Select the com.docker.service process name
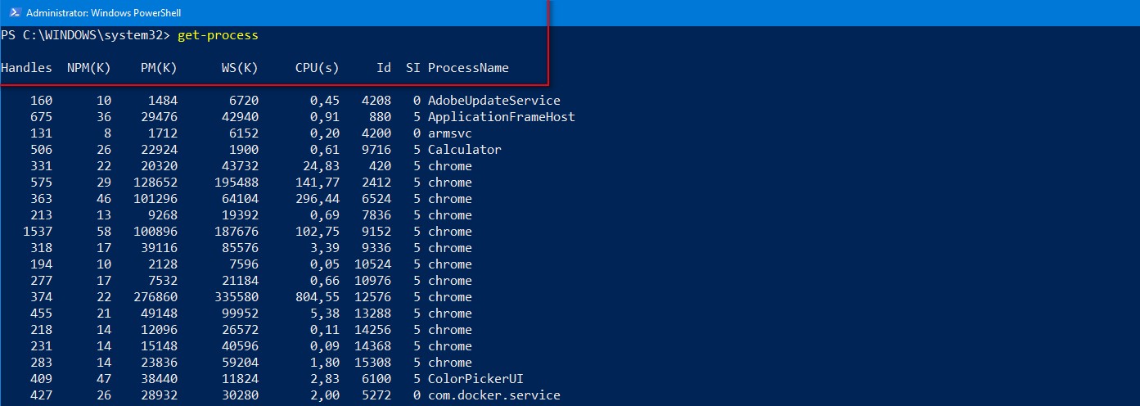This screenshot has width=1140, height=406. (x=493, y=395)
